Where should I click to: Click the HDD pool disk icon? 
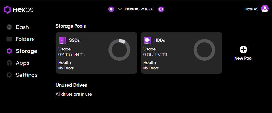coord(147,40)
